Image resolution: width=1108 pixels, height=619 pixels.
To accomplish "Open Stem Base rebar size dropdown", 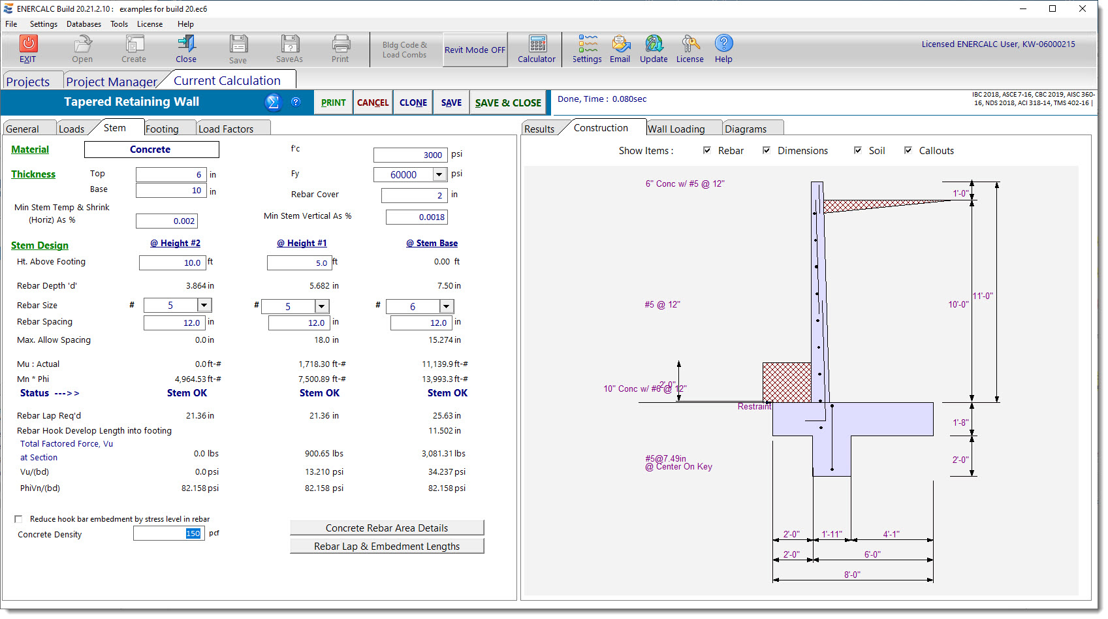I will point(447,306).
